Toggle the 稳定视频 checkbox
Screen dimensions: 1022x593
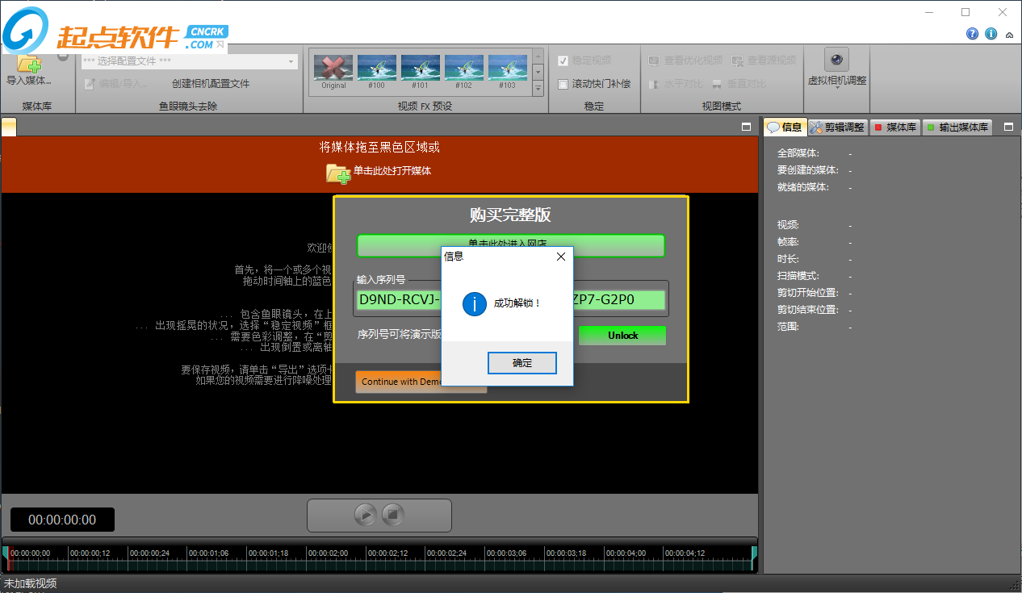tap(563, 61)
